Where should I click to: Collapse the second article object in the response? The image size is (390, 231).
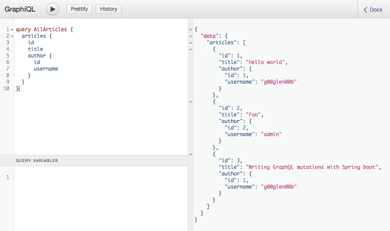(x=190, y=102)
